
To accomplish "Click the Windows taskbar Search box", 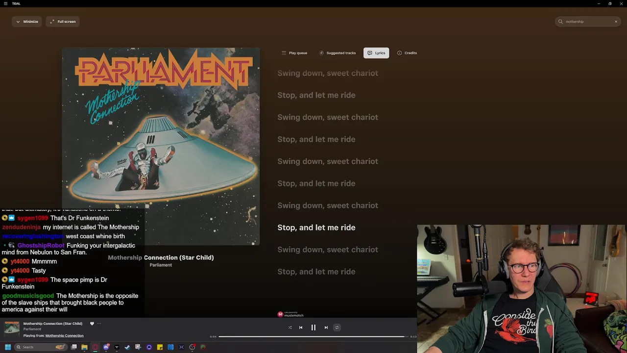I will (x=41, y=347).
